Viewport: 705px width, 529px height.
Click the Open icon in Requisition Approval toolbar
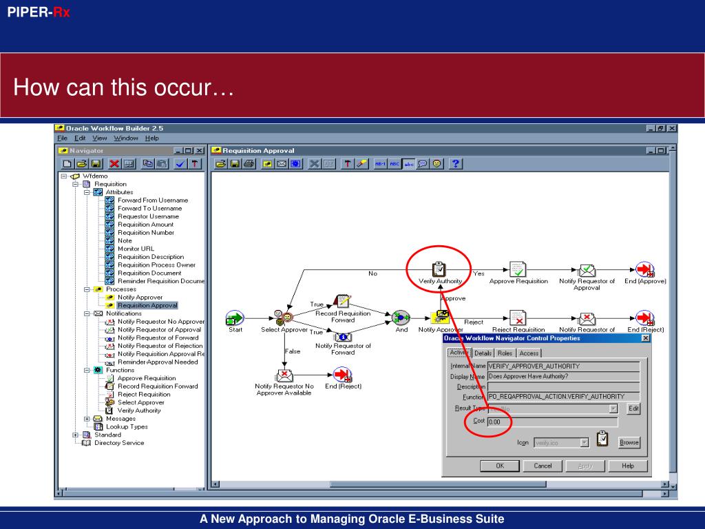220,164
